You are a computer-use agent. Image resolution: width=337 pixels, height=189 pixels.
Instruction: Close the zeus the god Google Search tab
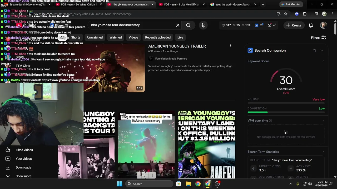(x=255, y=4)
